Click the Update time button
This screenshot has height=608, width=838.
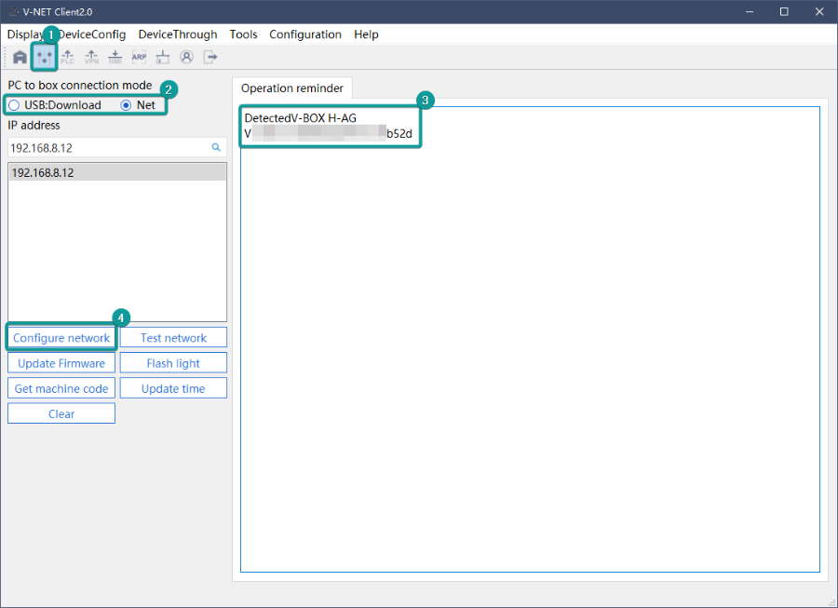[x=174, y=388]
